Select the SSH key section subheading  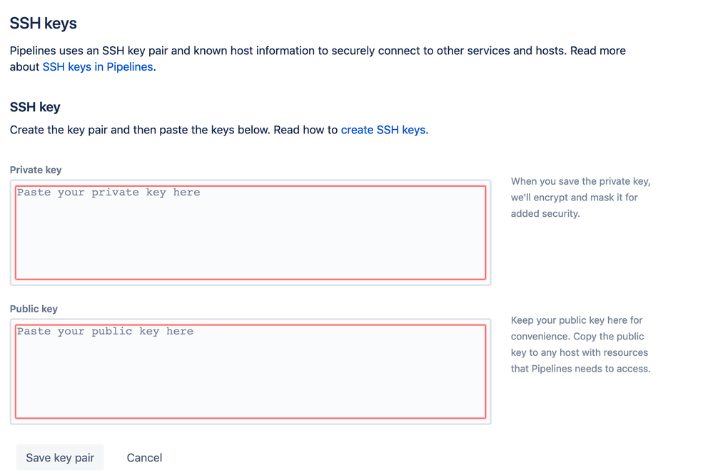coord(35,107)
